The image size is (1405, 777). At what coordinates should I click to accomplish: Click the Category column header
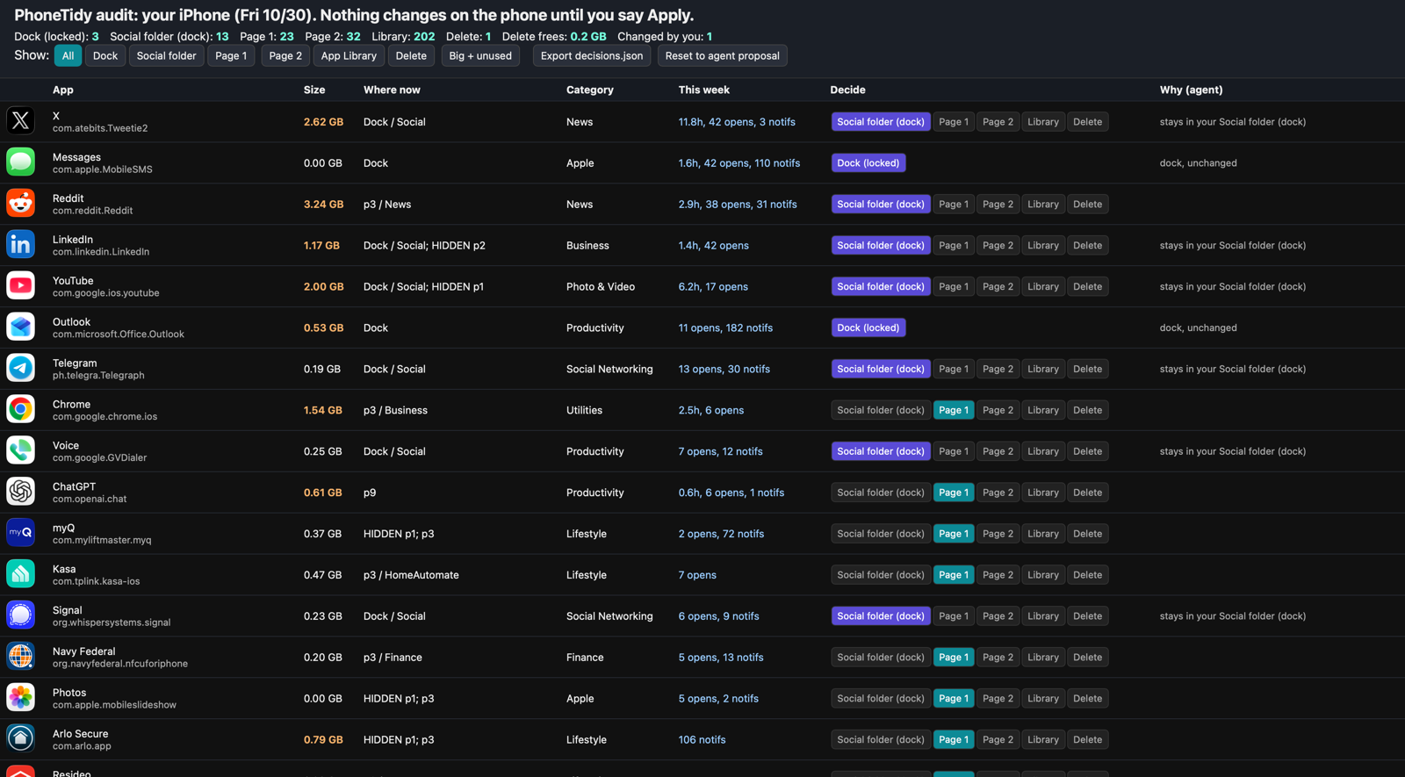[x=590, y=90]
